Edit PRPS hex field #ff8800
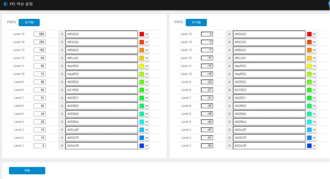 pyautogui.click(x=269, y=50)
